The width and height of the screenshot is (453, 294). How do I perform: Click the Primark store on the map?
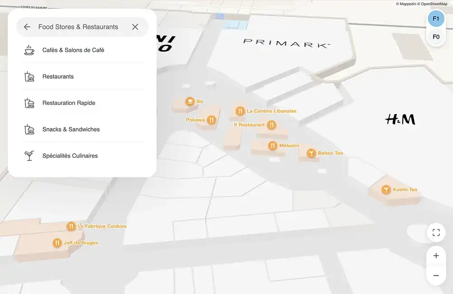pyautogui.click(x=286, y=43)
